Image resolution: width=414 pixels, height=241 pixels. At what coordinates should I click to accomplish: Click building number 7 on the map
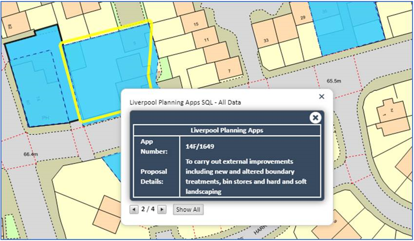click(x=229, y=71)
